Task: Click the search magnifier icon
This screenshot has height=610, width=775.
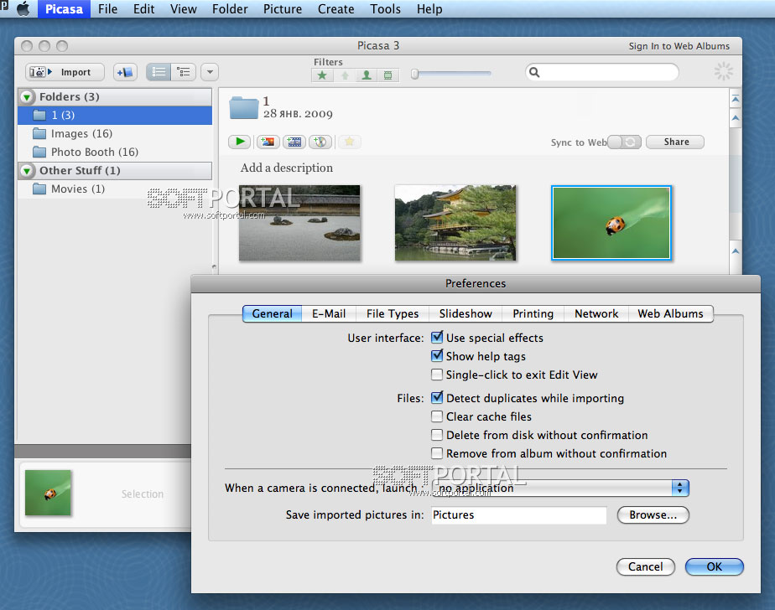Action: point(534,72)
